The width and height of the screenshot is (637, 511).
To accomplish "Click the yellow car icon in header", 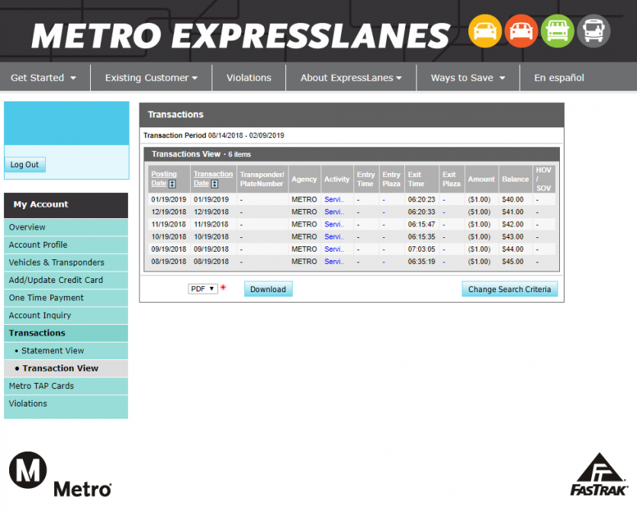I will [484, 31].
